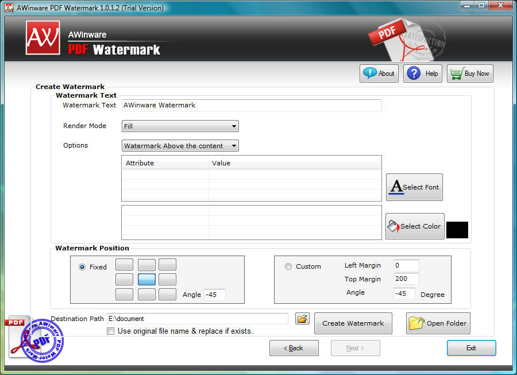
Task: Click the Open Folder icon button
Action: pyautogui.click(x=438, y=323)
